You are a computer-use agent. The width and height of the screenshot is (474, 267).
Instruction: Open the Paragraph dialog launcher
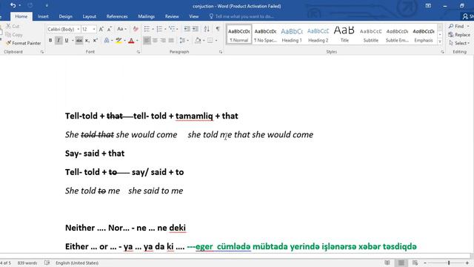221,52
